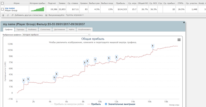Click the picture icon beside 'Визуализируйте'
This screenshot has width=206, height=107.
tap(46, 15)
